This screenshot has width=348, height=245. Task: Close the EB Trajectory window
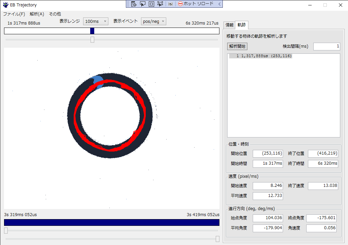coord(341,5)
